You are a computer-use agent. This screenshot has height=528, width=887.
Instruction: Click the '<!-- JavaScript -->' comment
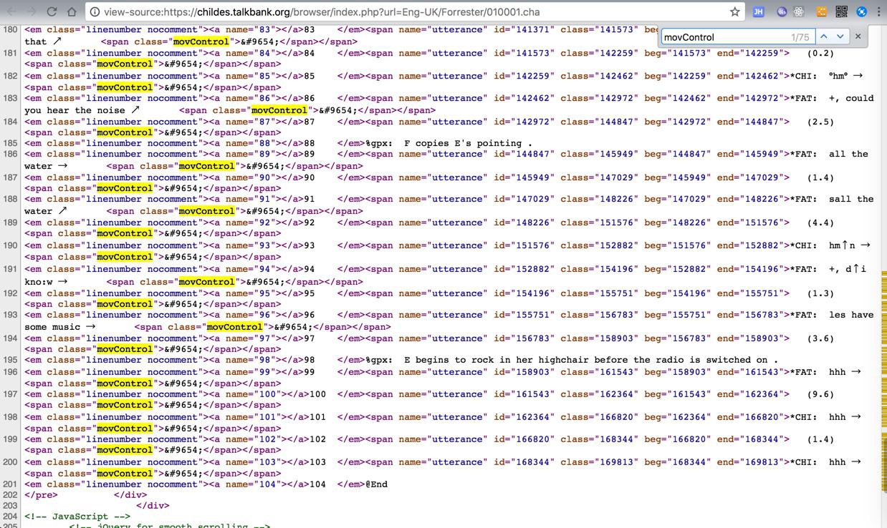point(77,517)
